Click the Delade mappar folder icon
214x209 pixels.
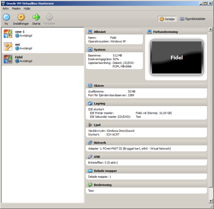click(90, 171)
